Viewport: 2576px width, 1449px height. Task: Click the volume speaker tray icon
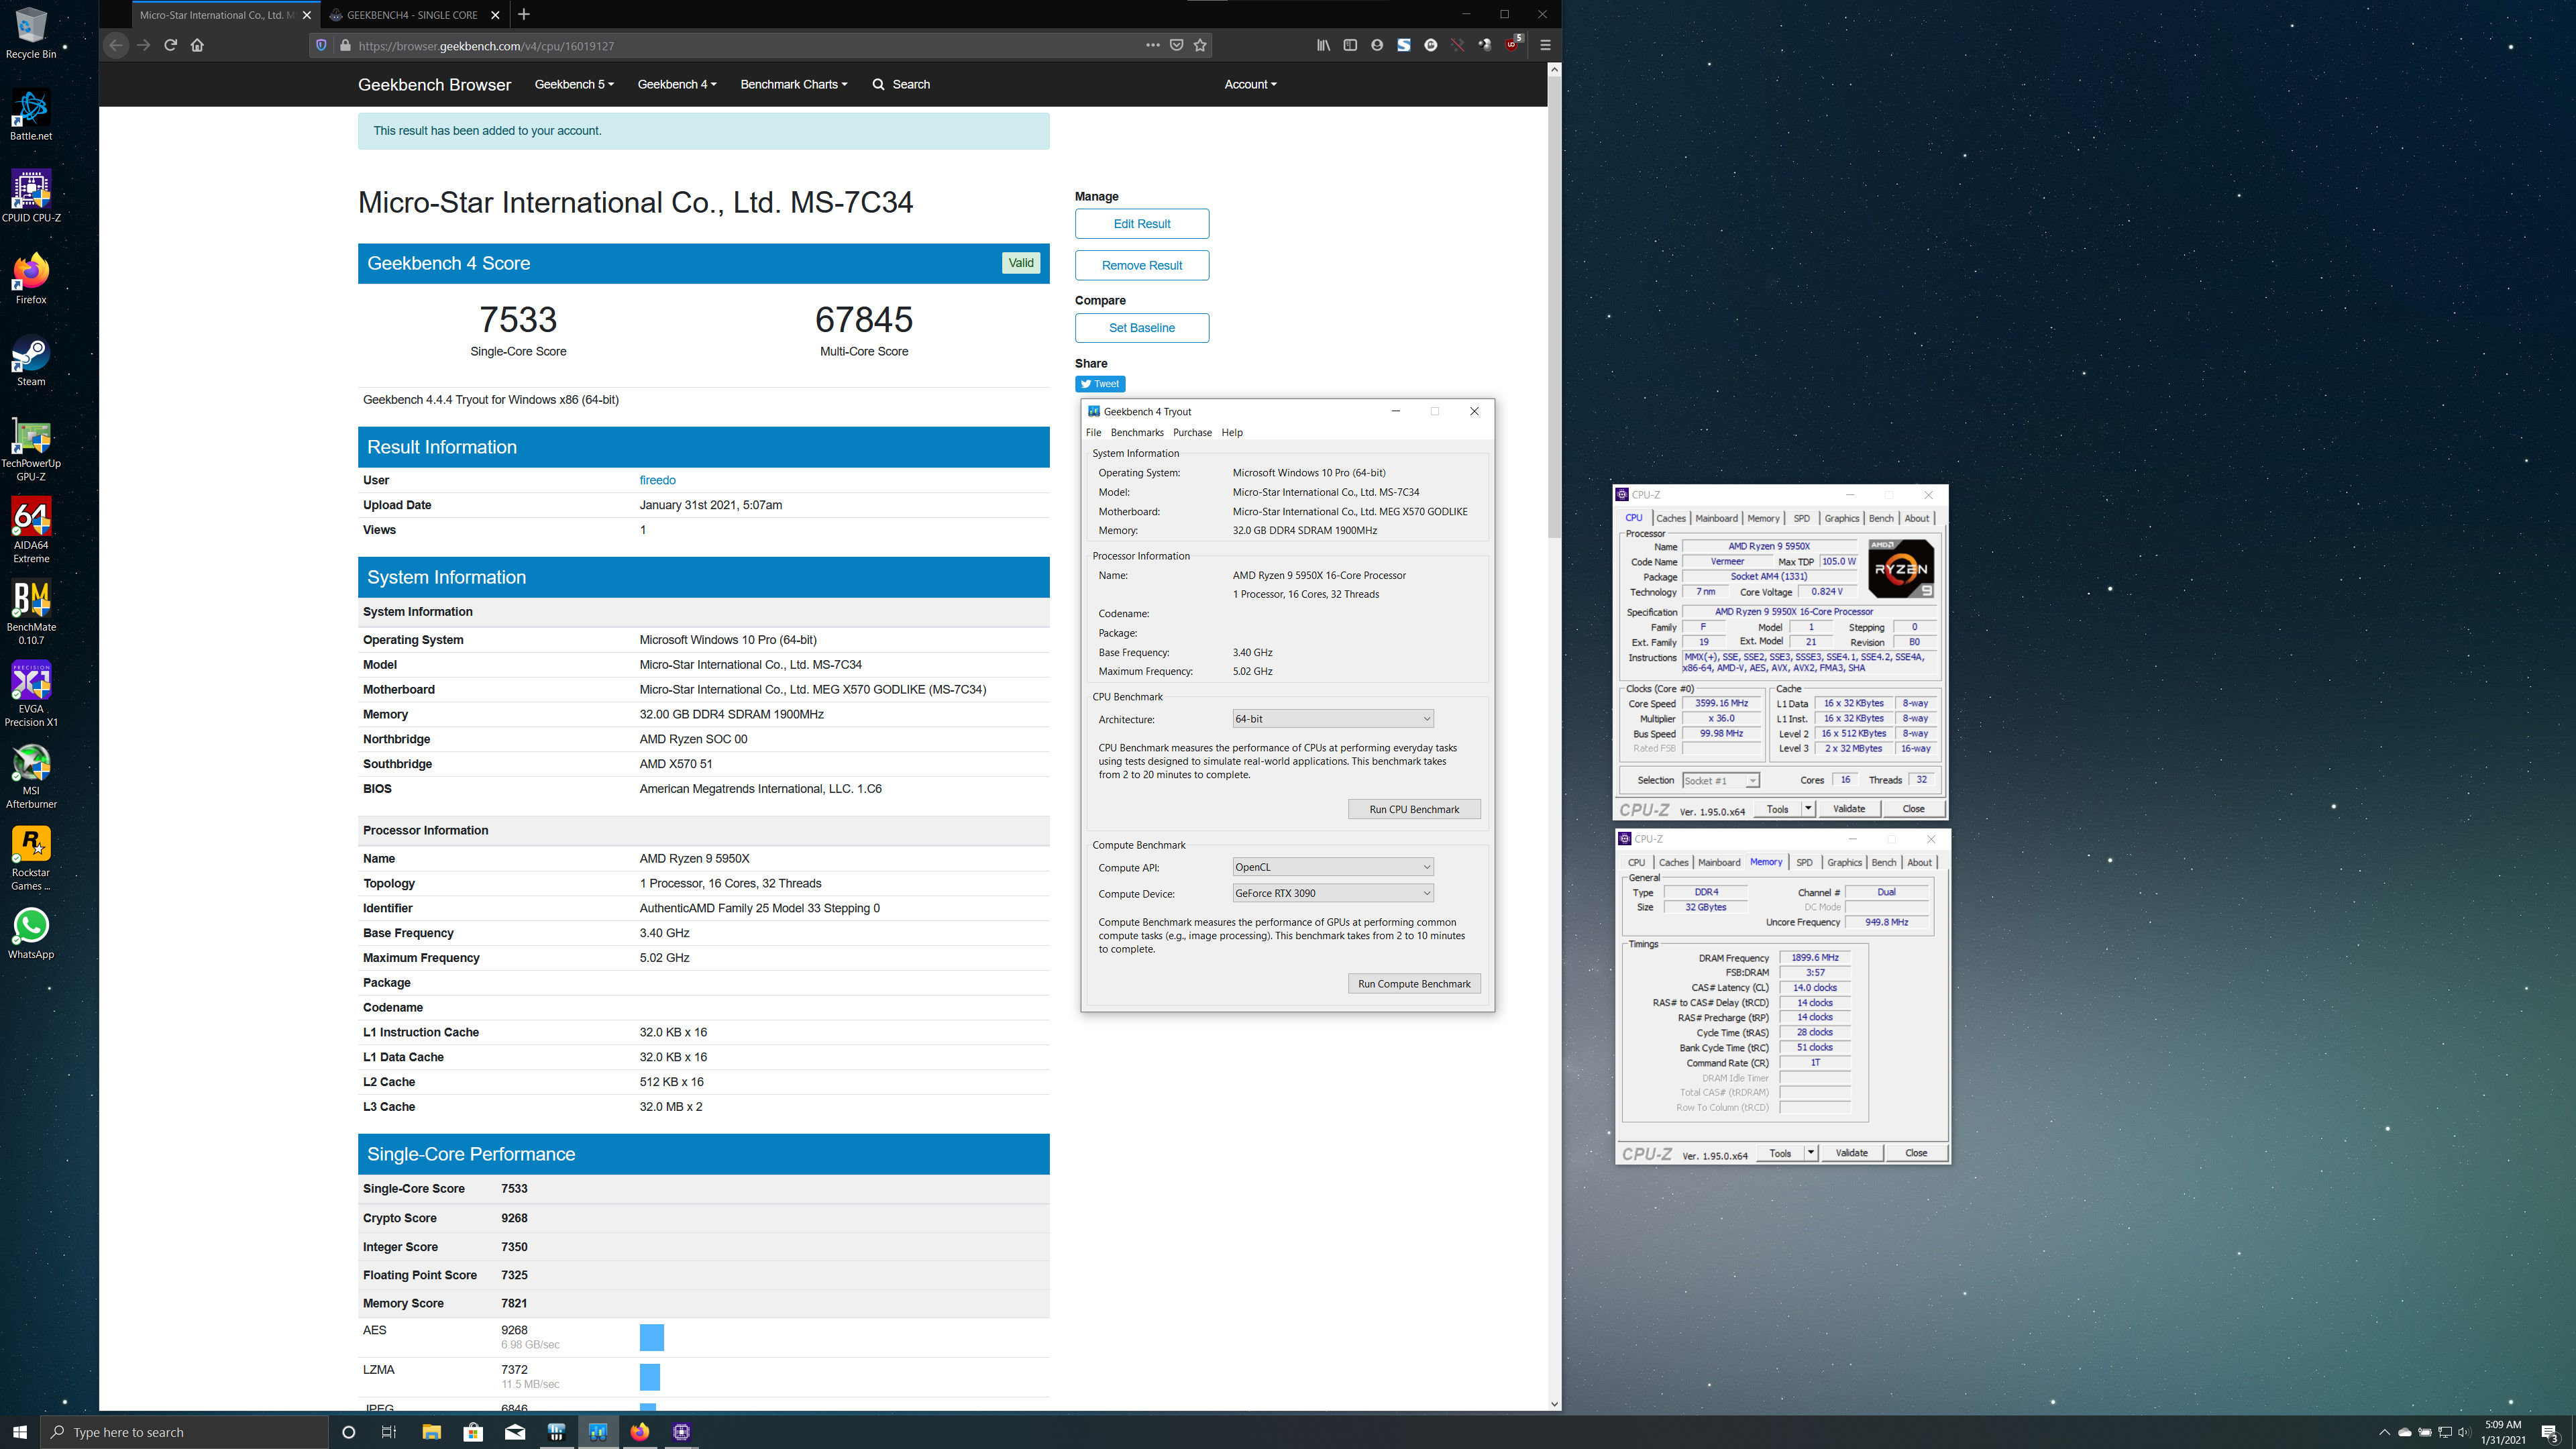tap(2465, 1432)
